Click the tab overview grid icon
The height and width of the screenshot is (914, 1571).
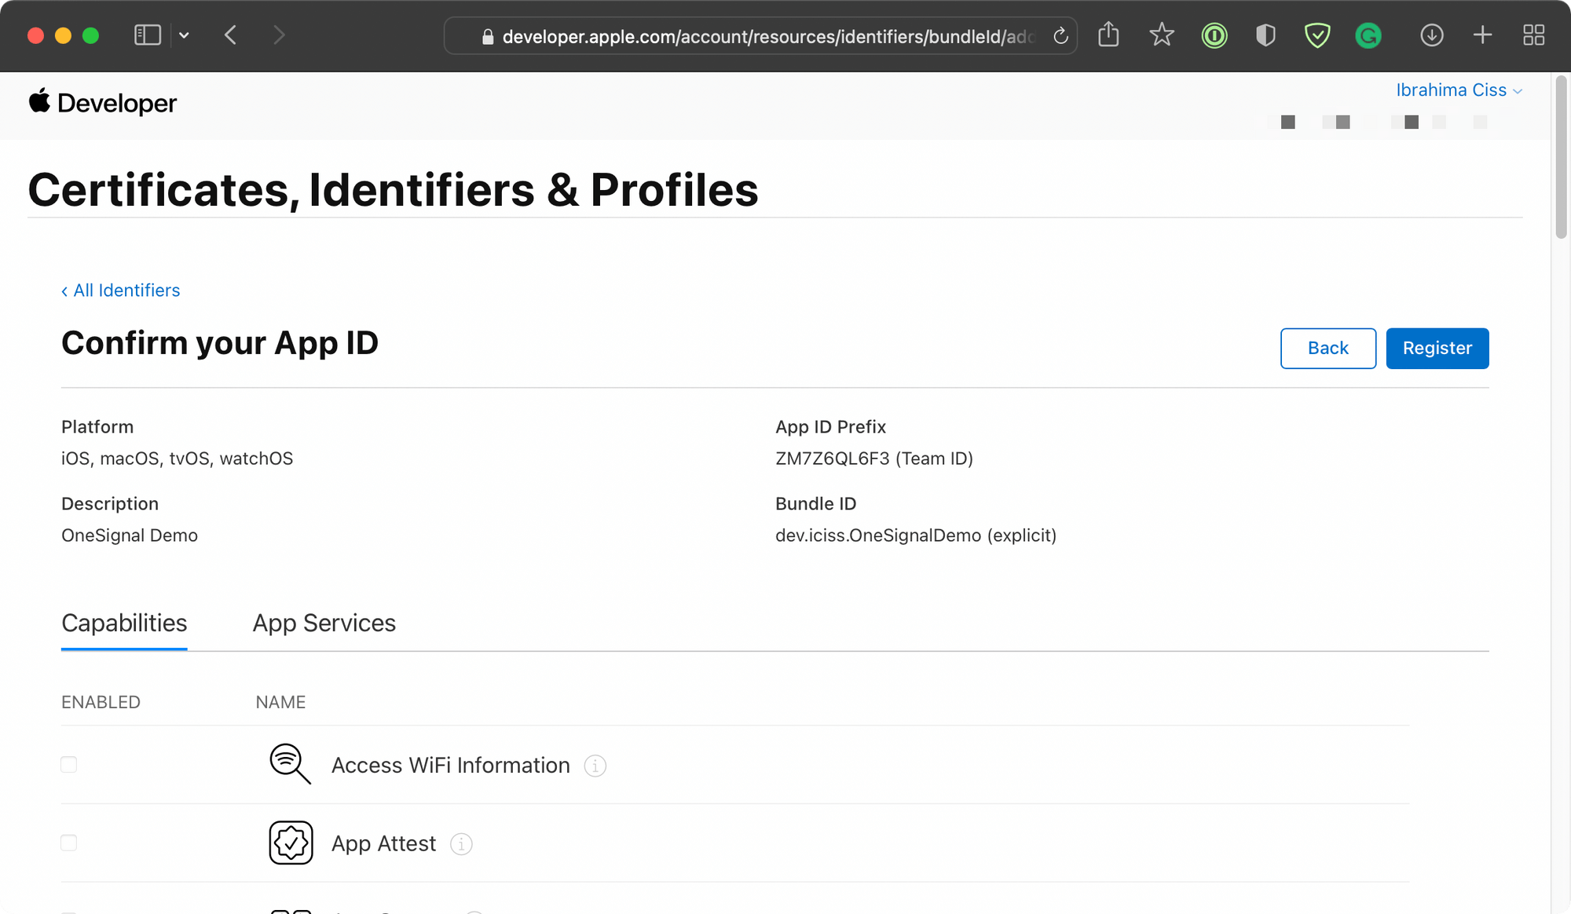1533,35
